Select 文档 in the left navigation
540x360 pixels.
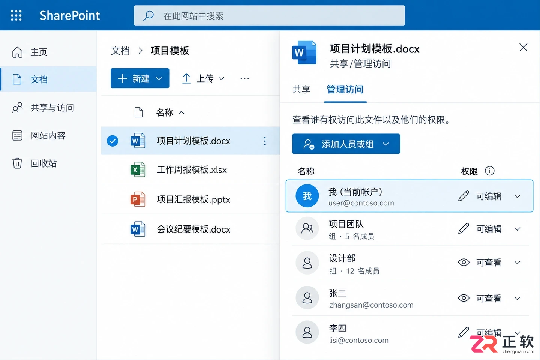click(48, 79)
